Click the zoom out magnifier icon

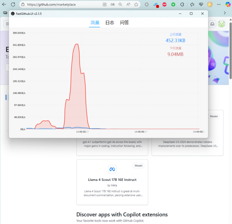point(120,5)
